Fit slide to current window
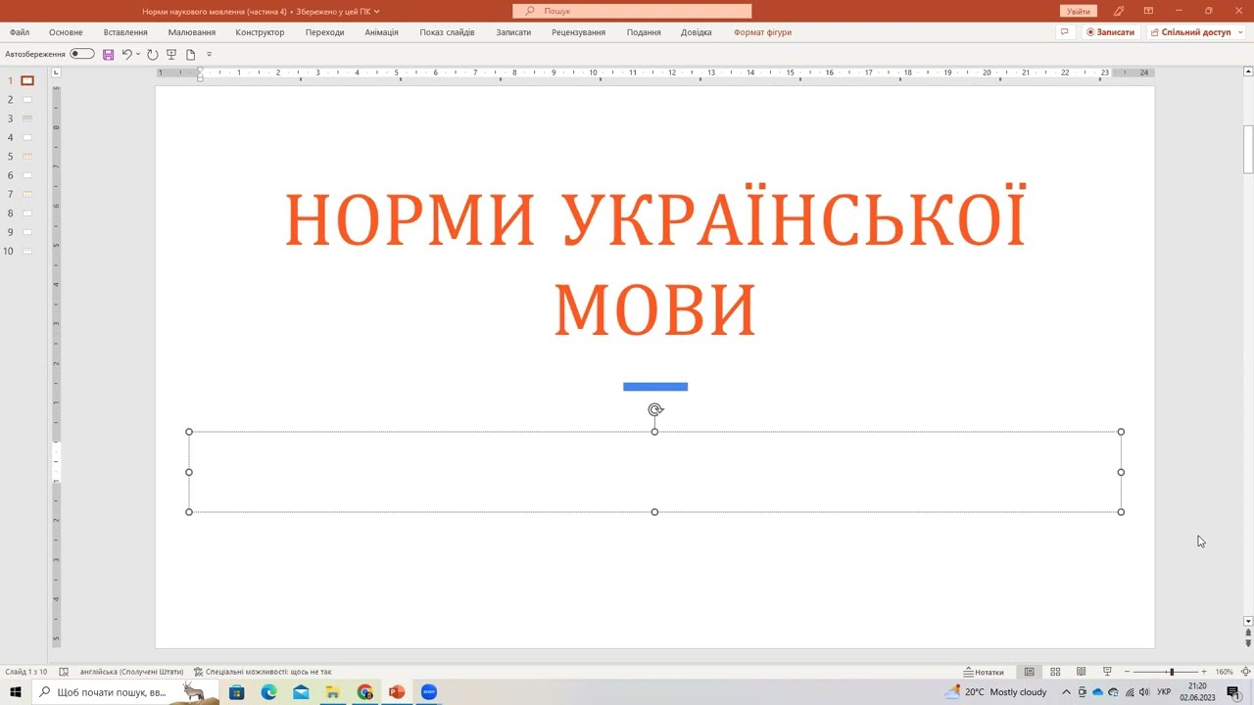Image resolution: width=1254 pixels, height=705 pixels. pos(1245,672)
